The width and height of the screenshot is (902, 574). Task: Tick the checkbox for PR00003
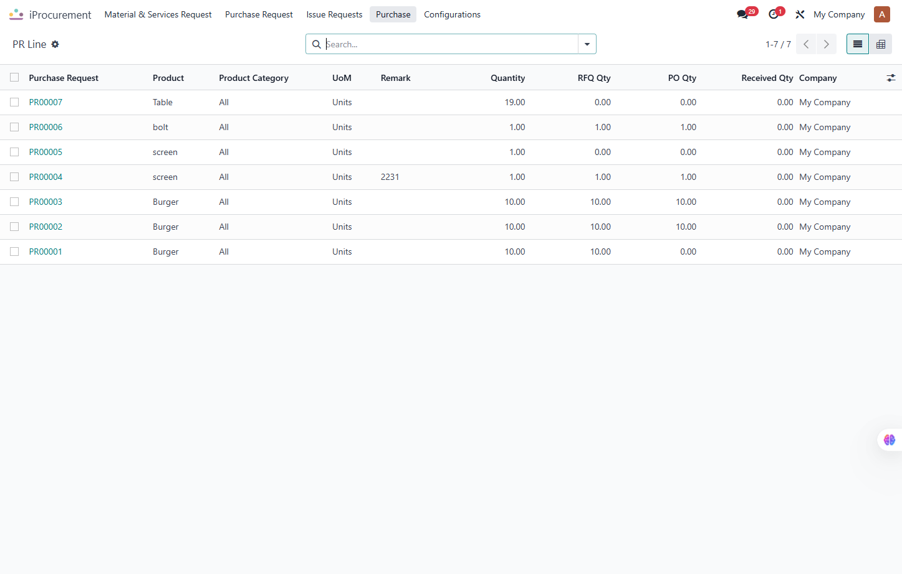coord(14,202)
